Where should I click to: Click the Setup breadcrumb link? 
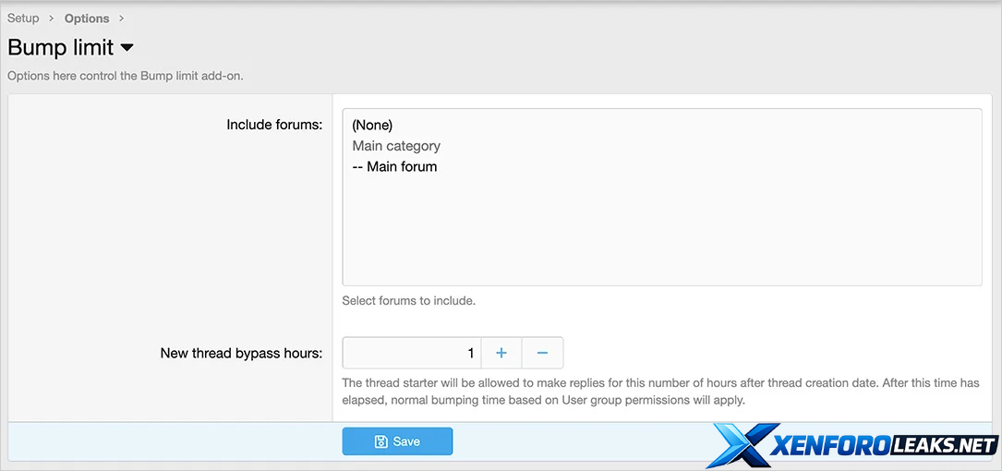[x=23, y=18]
